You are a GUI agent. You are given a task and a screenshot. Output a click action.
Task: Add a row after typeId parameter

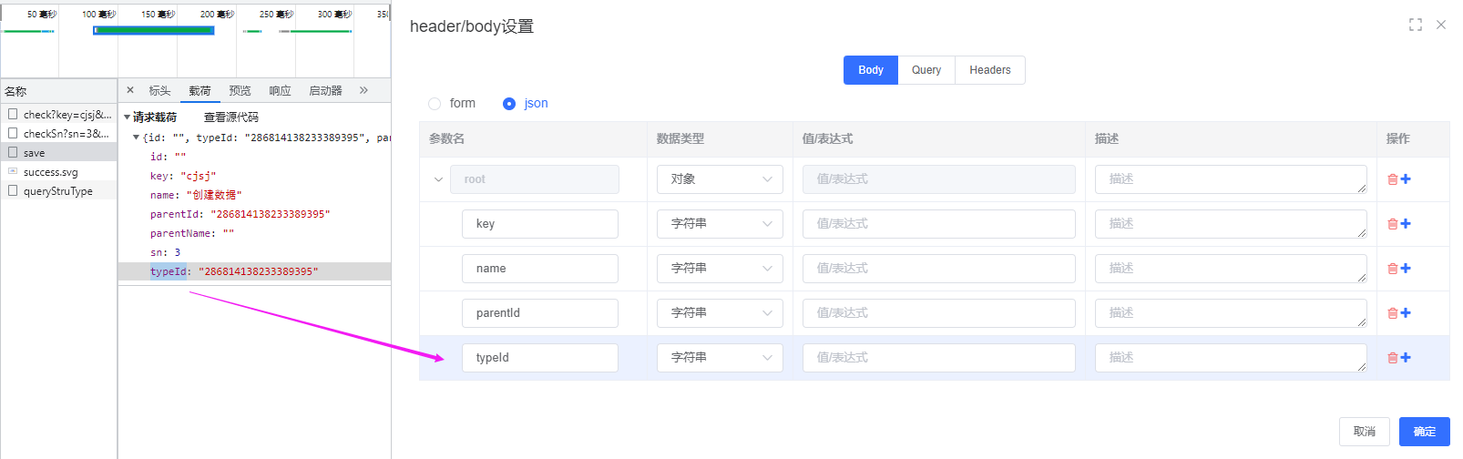pyautogui.click(x=1406, y=358)
